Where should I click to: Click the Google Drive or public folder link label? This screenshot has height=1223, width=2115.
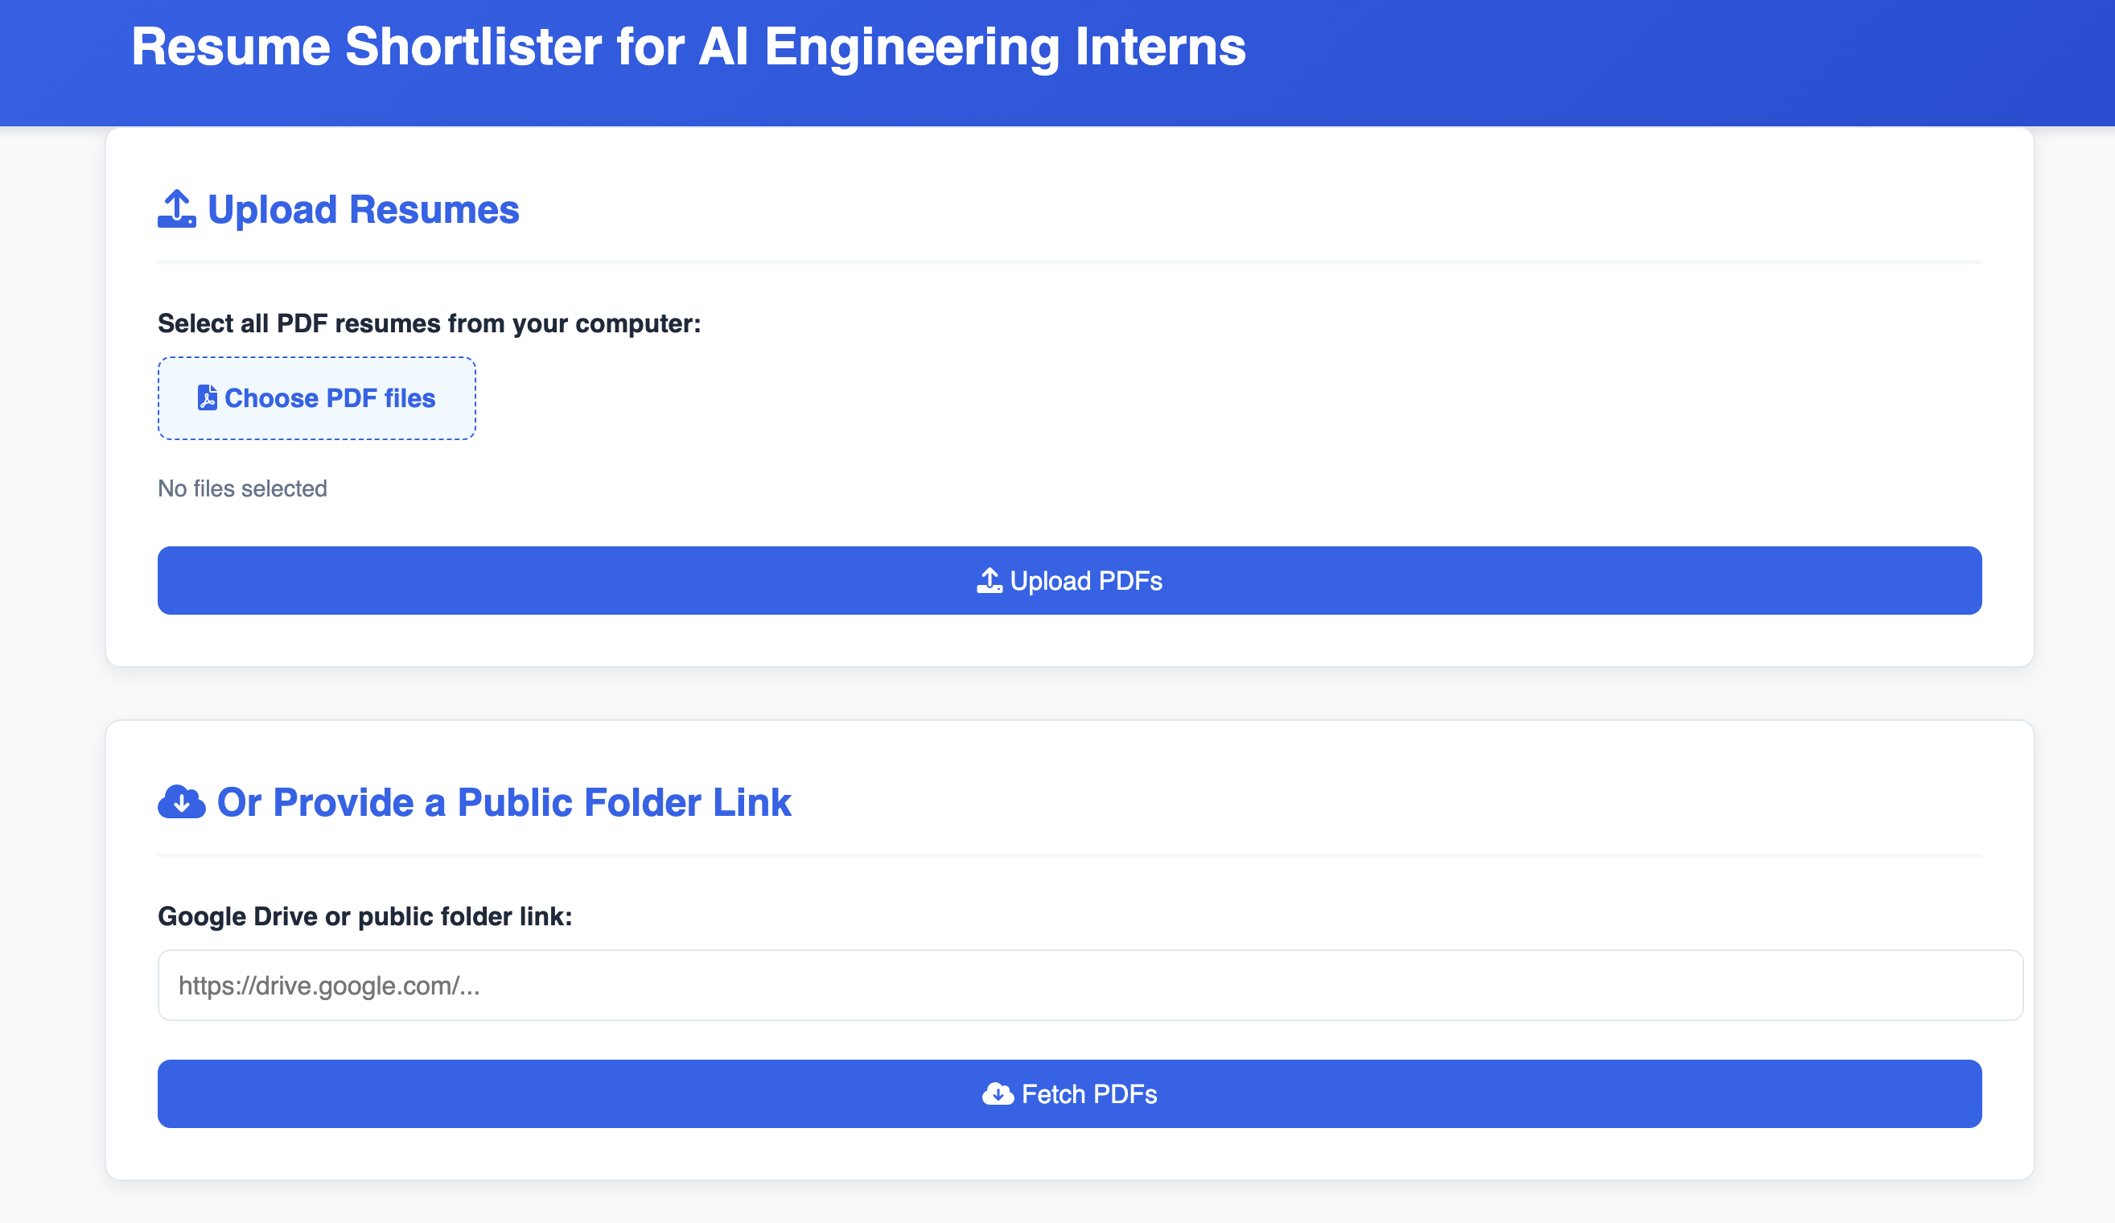[x=364, y=916]
